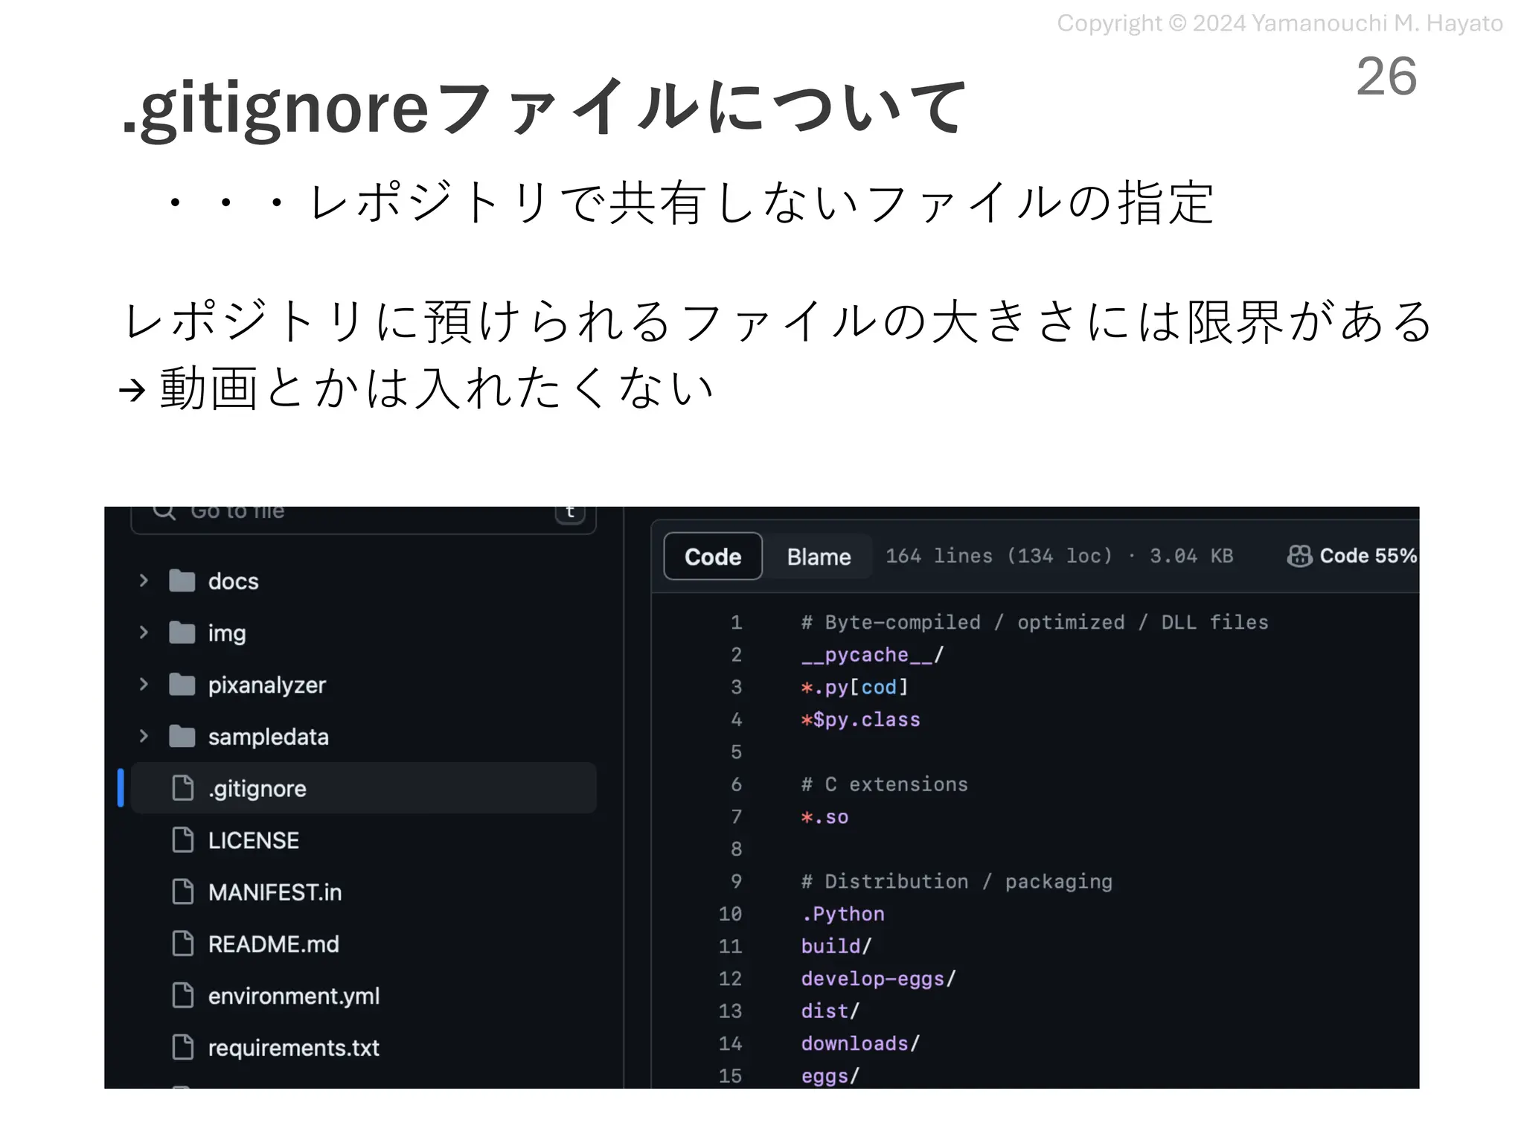
Task: Click the Copilot icon beside Code 55%
Action: pyautogui.click(x=1300, y=556)
